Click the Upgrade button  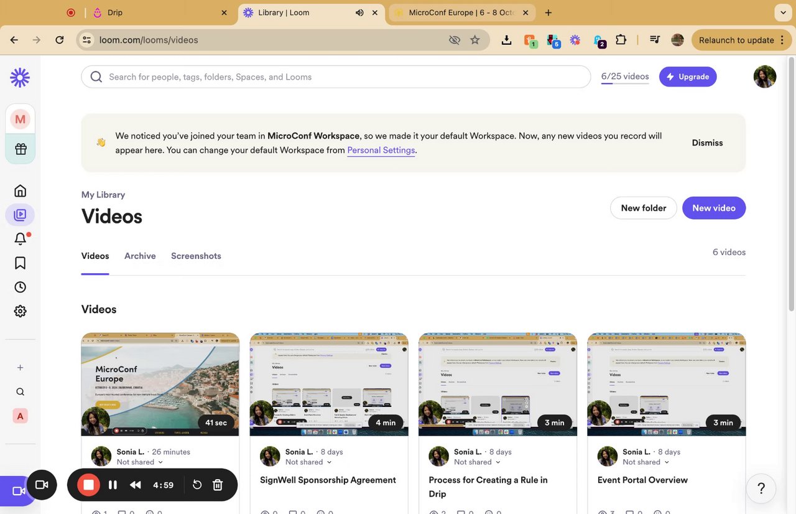coord(688,77)
